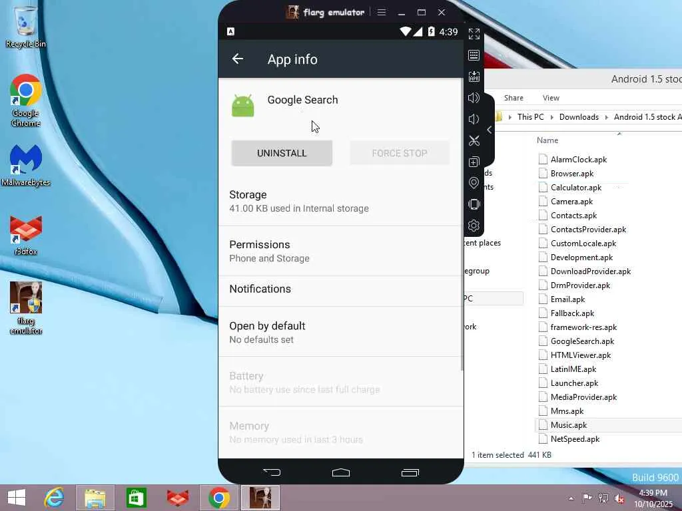Open Windows Store from taskbar
Viewport: 682px width, 511px height.
[x=136, y=498]
